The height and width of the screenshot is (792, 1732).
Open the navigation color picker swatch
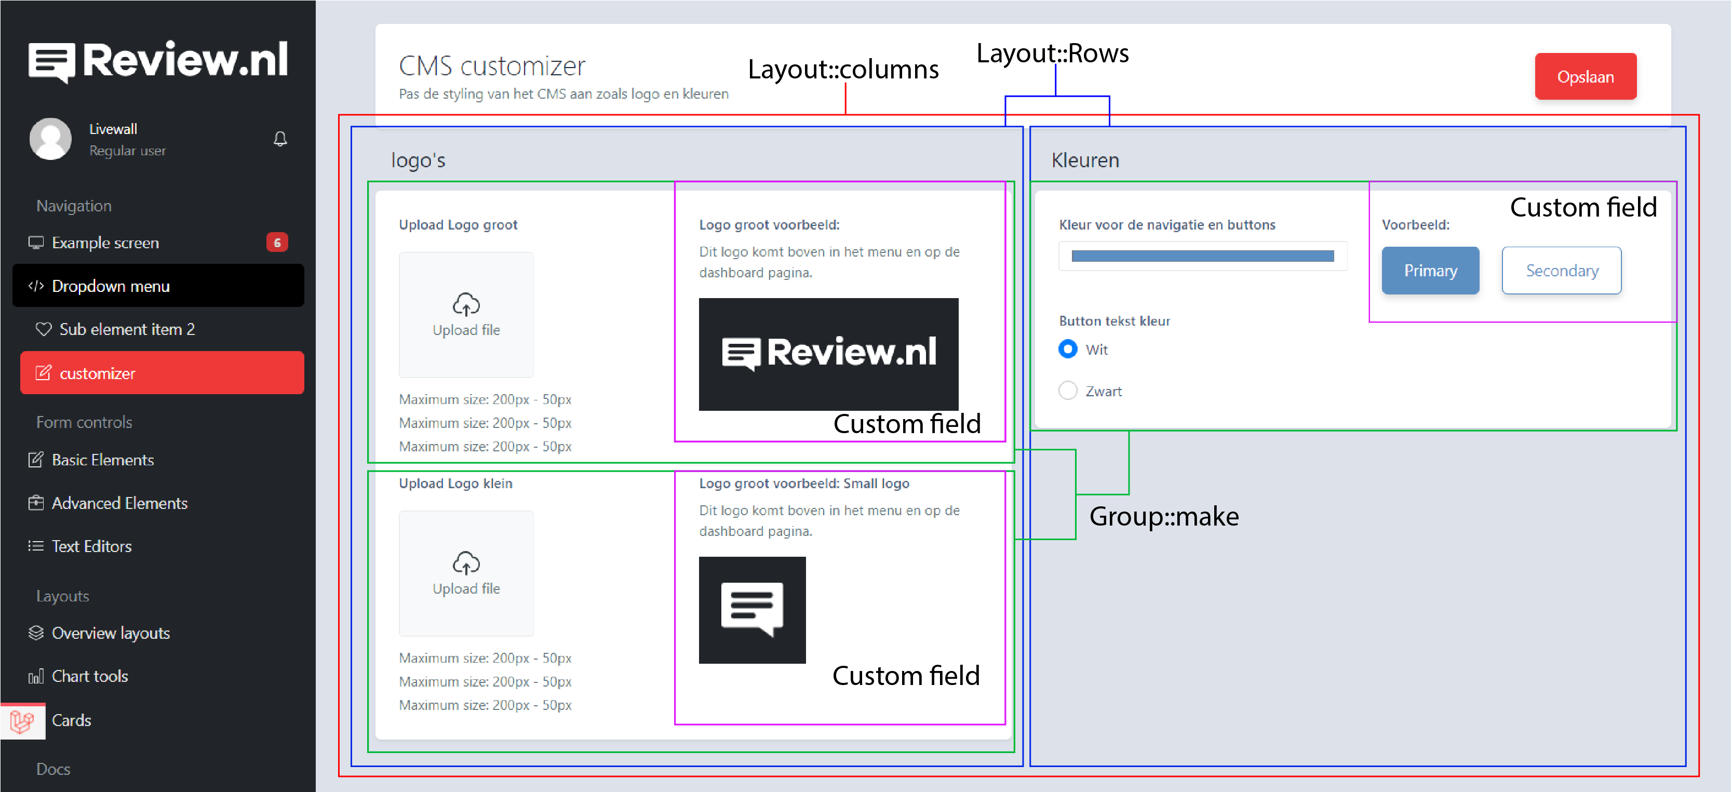point(1202,256)
